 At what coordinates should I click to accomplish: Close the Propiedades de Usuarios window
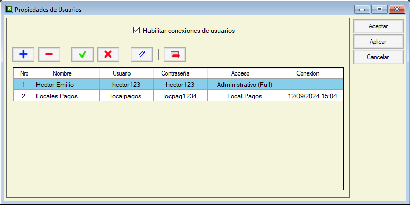coord(397,9)
